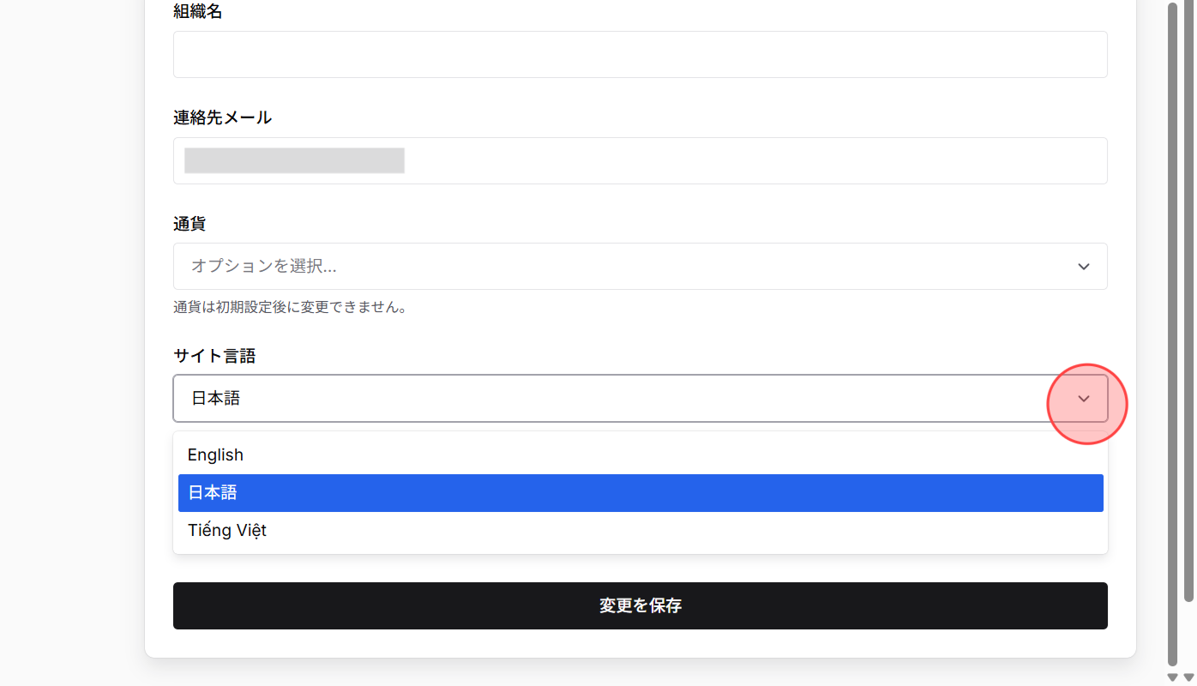Click the 日本語 value shown in the selector

(215, 398)
